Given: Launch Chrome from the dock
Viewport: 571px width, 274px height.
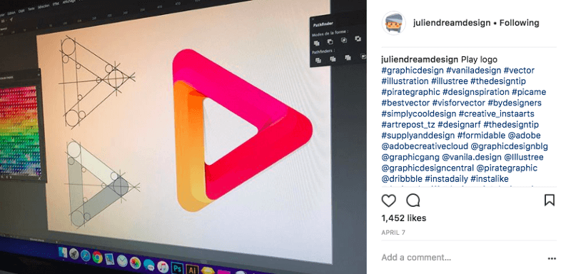Looking at the screenshot, I should point(97,258).
